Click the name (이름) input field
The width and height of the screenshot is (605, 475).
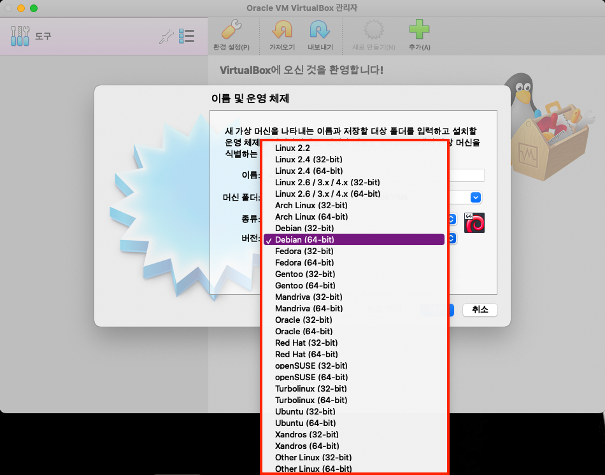coord(466,175)
